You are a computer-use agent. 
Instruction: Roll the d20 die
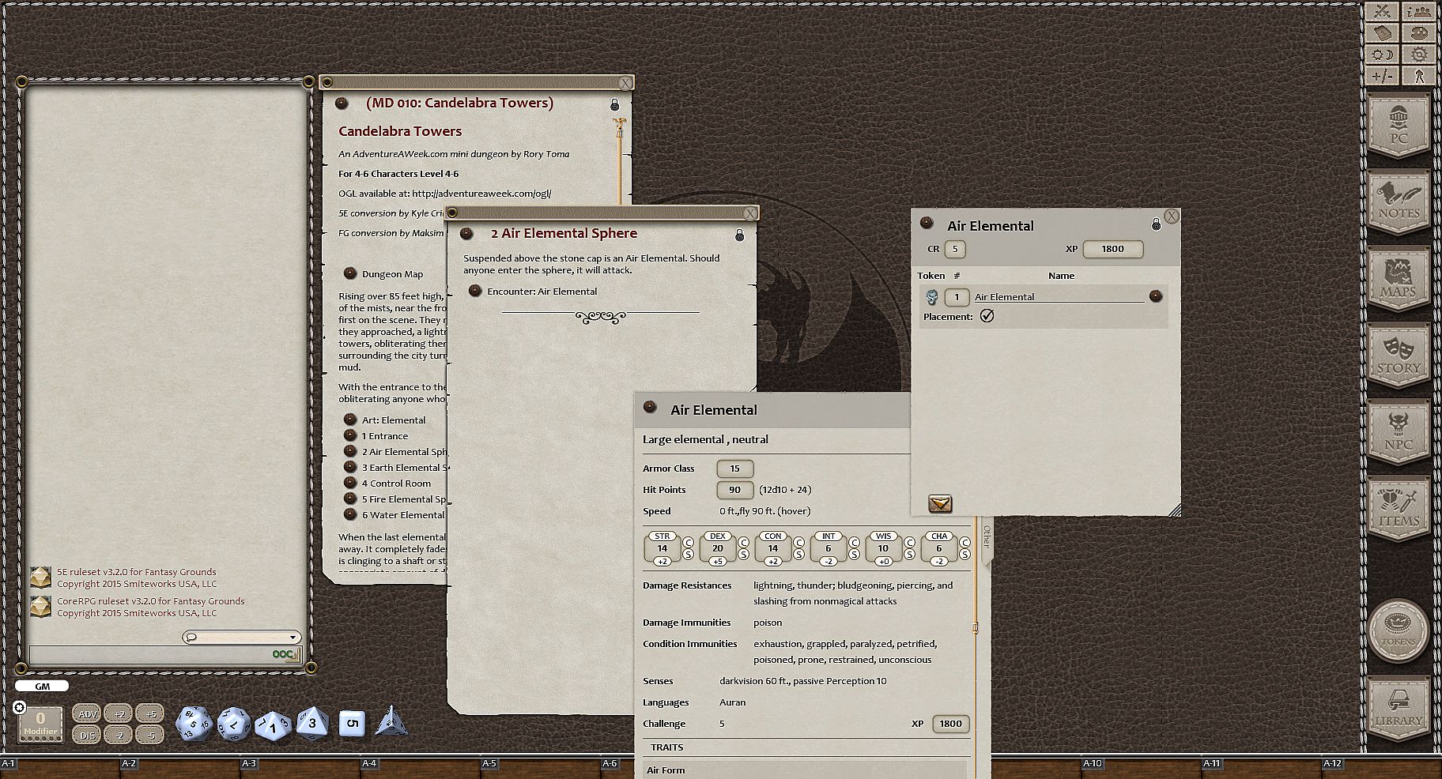tap(192, 723)
